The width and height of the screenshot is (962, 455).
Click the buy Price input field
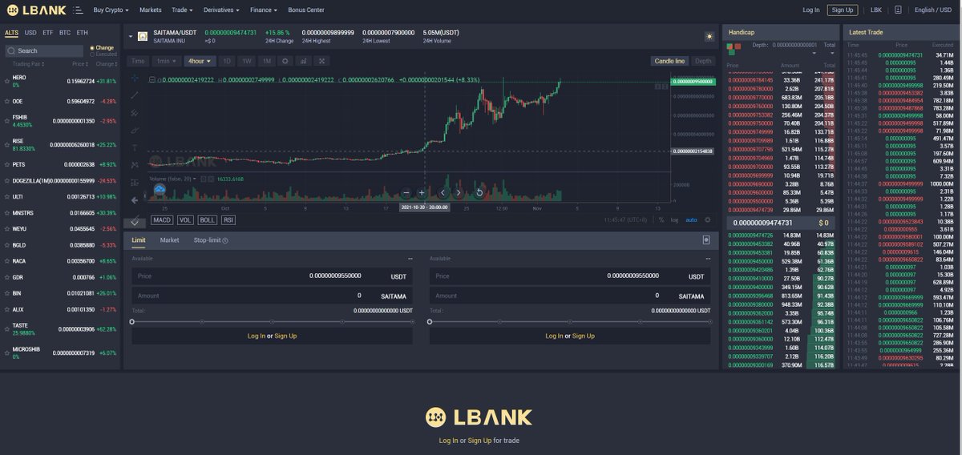pyautogui.click(x=273, y=276)
